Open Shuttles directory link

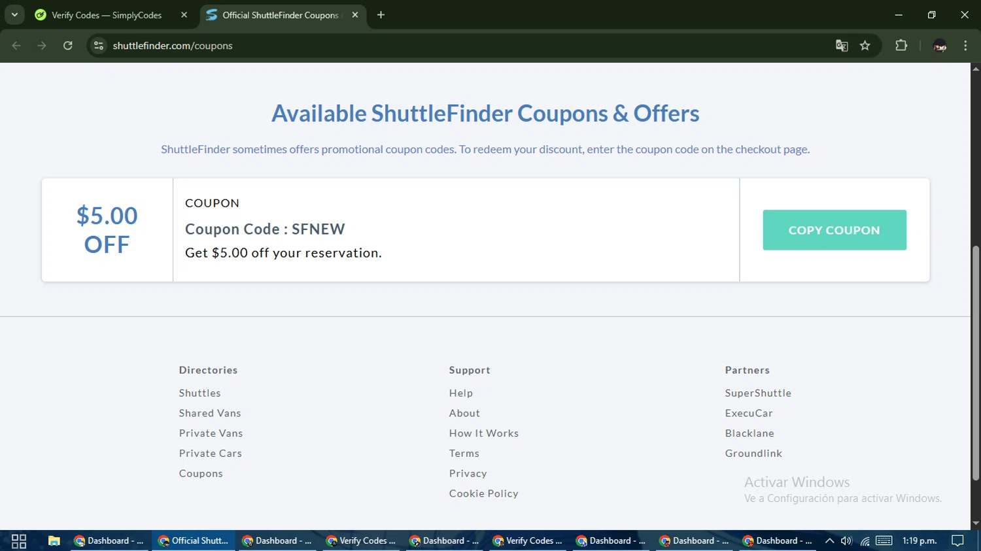(200, 393)
